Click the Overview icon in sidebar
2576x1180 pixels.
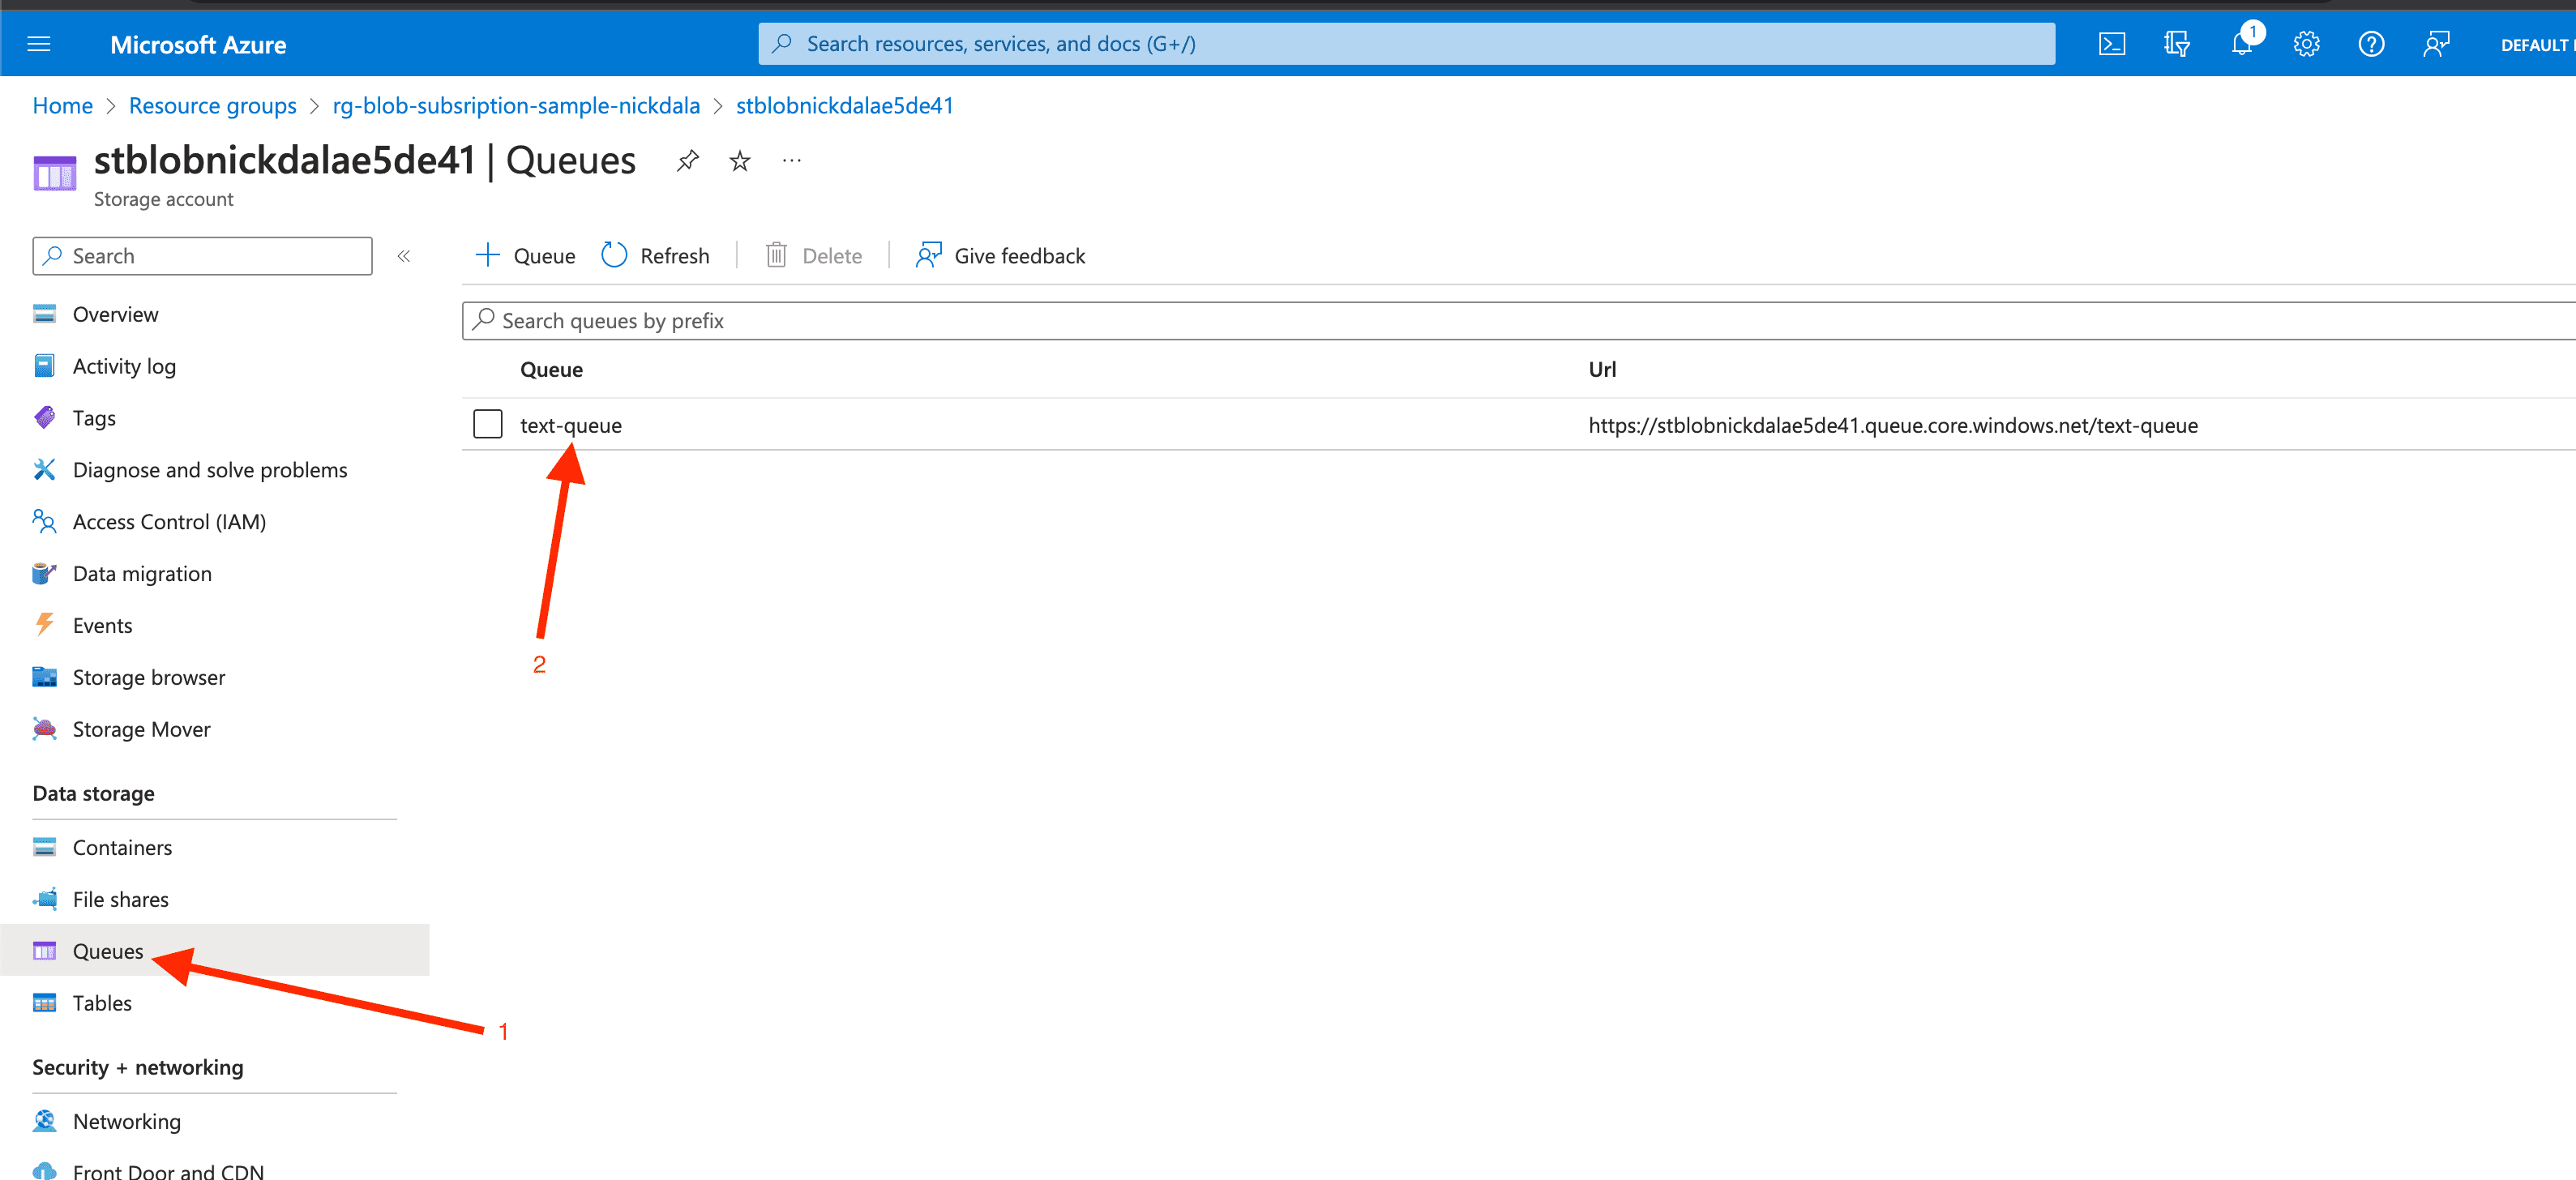pyautogui.click(x=44, y=314)
